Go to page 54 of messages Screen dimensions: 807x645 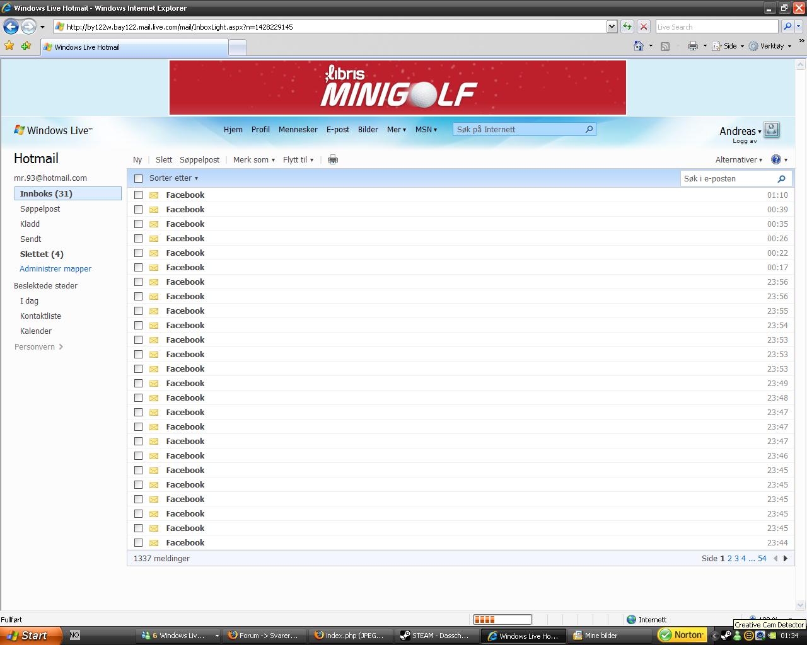click(x=762, y=559)
